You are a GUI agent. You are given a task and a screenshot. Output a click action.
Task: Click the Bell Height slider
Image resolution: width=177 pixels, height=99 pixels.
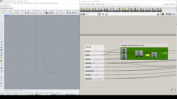(x=92, y=59)
